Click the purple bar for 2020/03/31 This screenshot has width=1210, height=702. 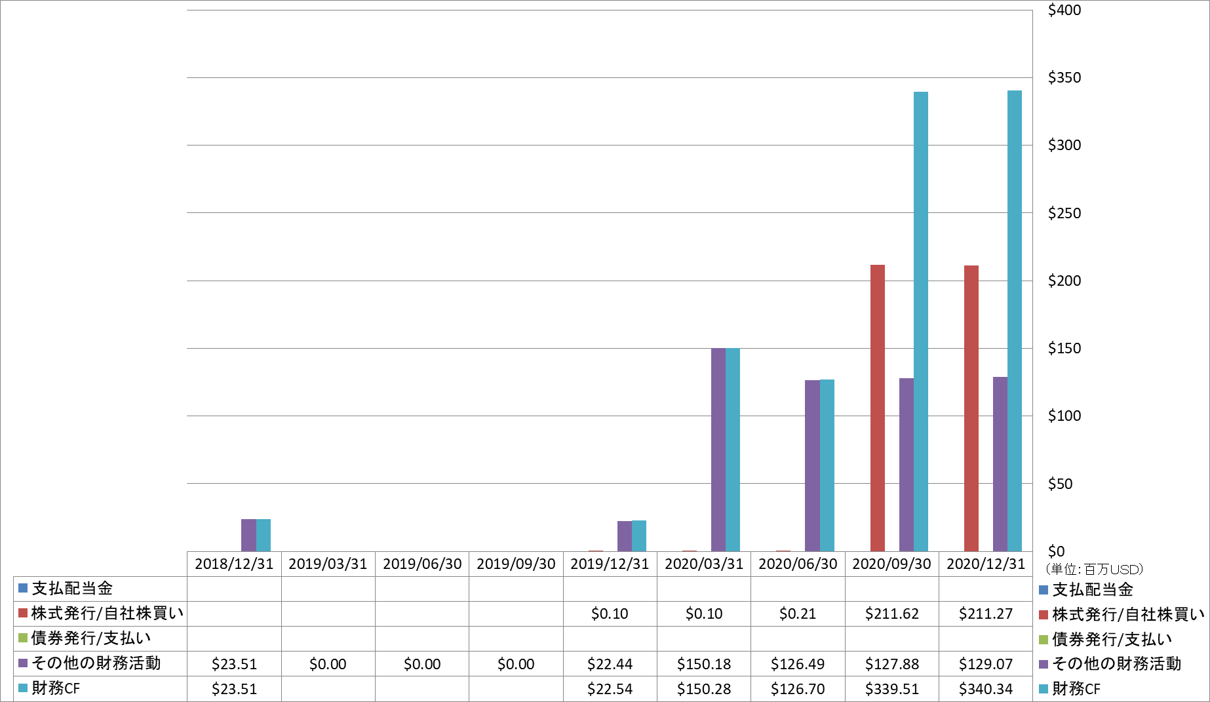(718, 450)
